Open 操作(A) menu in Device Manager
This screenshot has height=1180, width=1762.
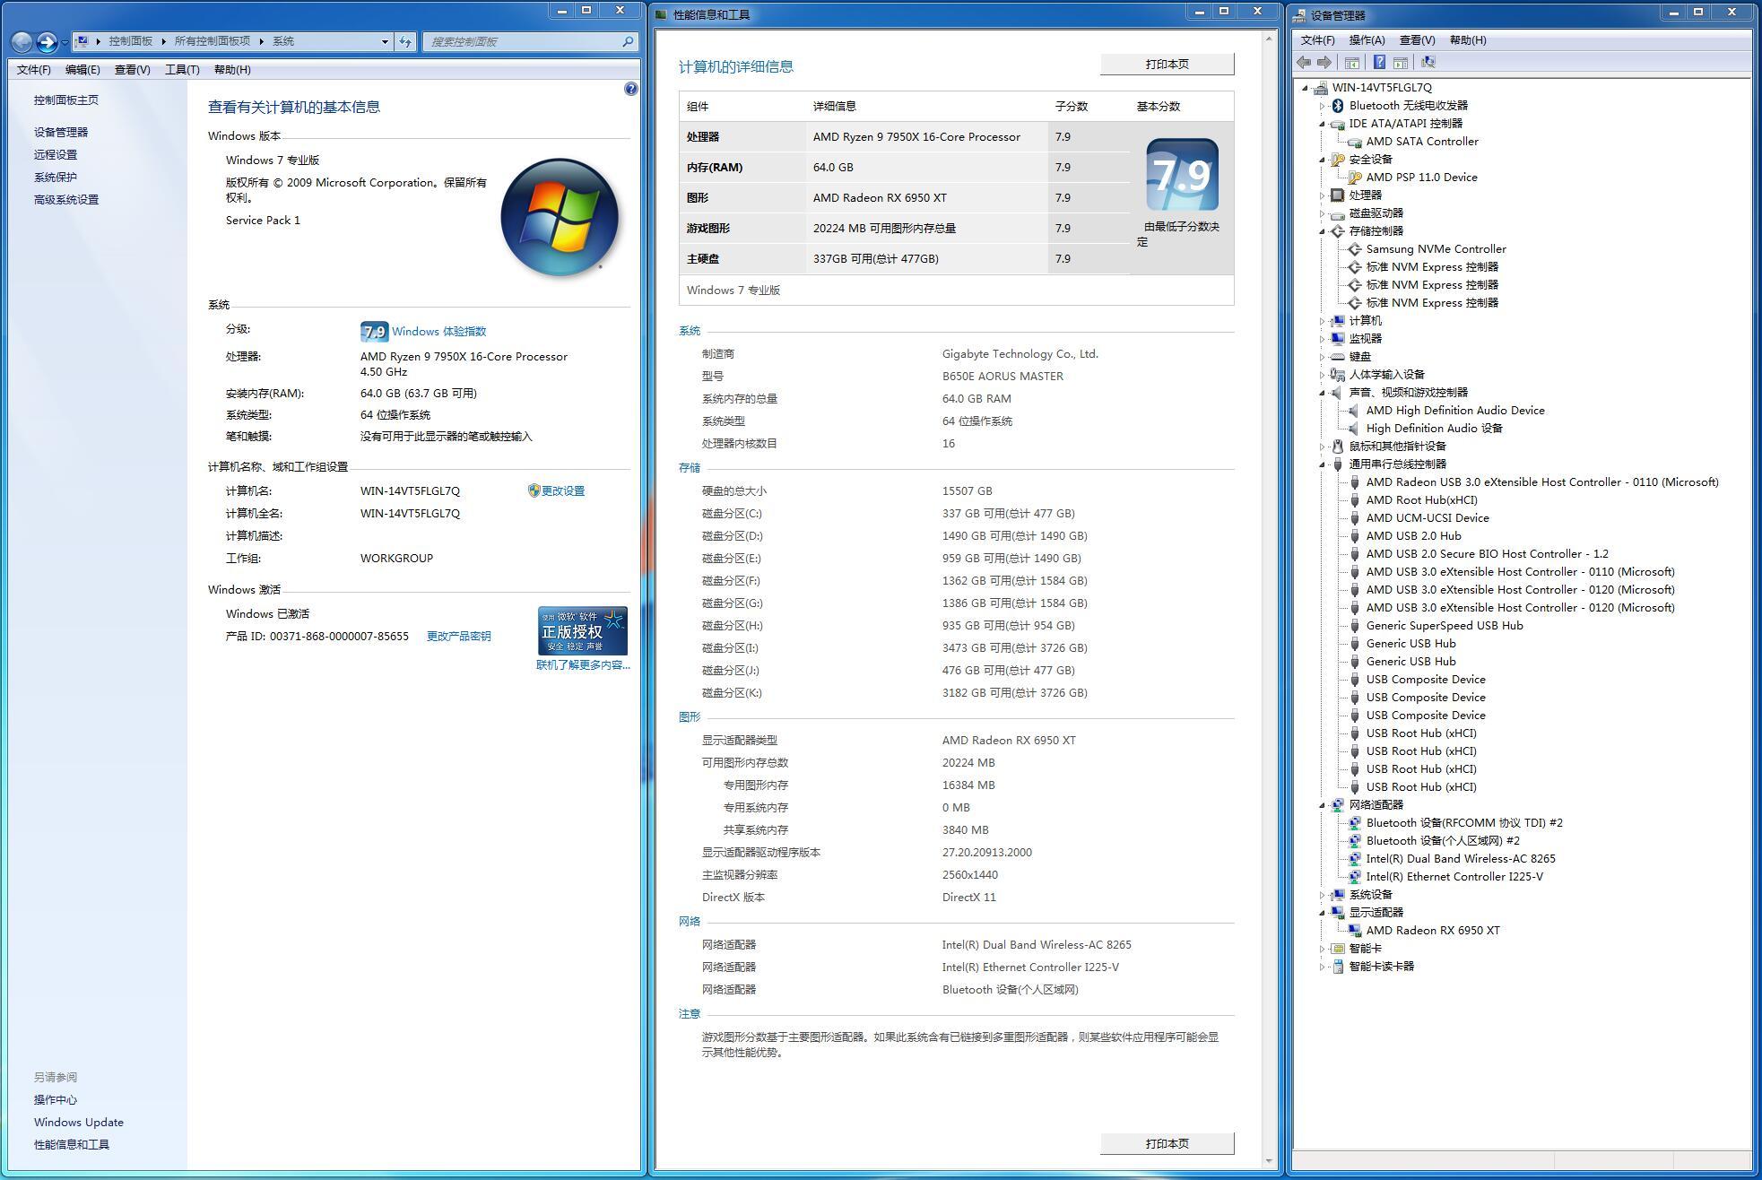pyautogui.click(x=1367, y=40)
